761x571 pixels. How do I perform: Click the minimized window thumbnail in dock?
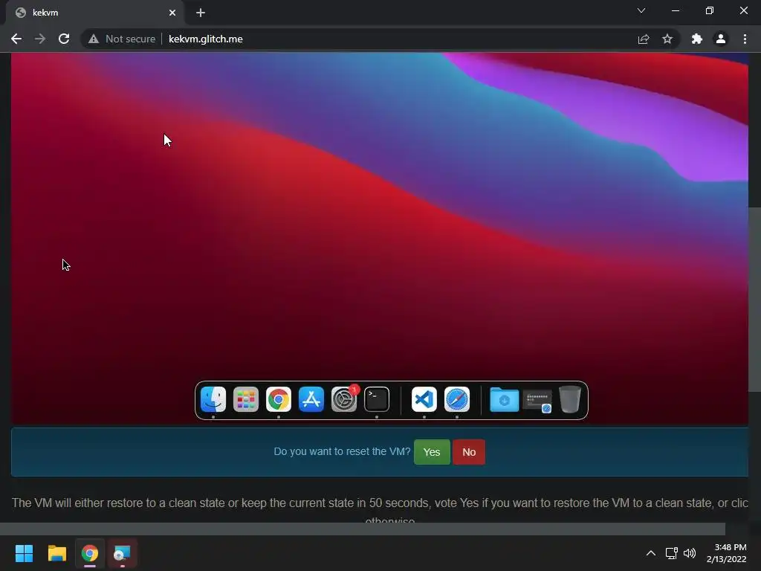537,401
